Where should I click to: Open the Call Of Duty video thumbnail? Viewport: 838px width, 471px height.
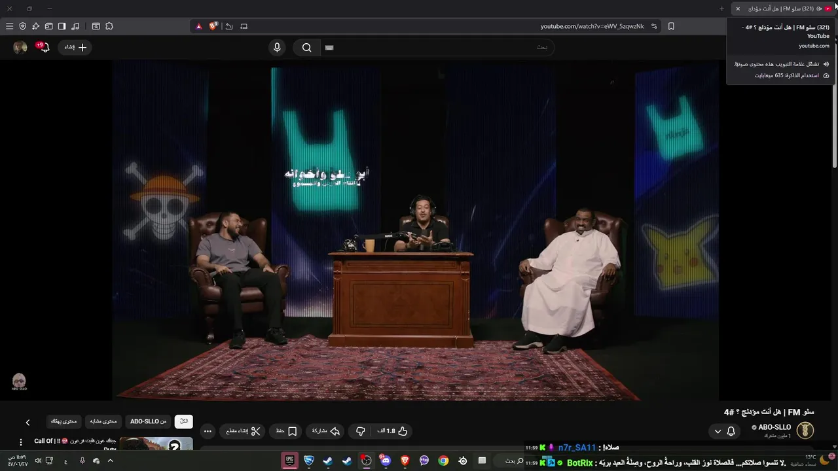156,444
